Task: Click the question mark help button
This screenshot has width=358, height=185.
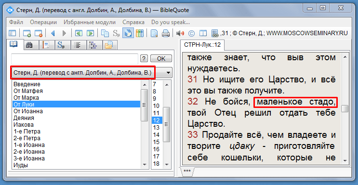Action: point(144,59)
